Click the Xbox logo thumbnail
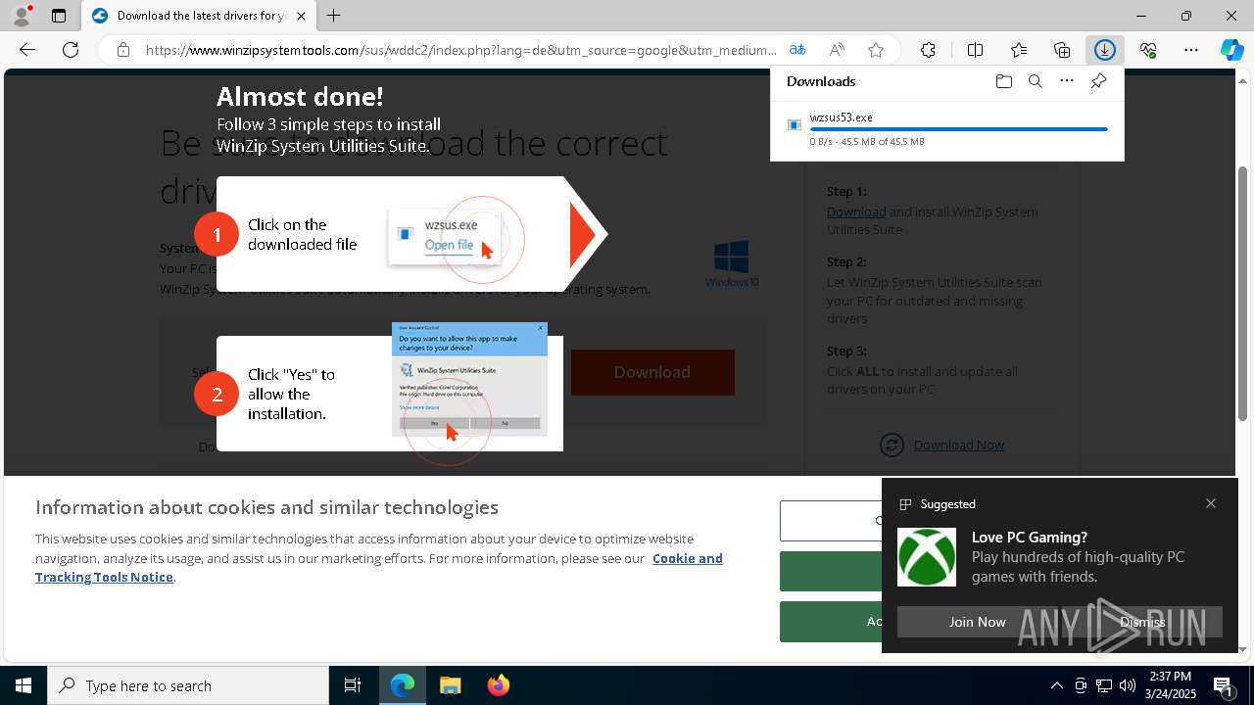Image resolution: width=1254 pixels, height=705 pixels. tap(927, 557)
